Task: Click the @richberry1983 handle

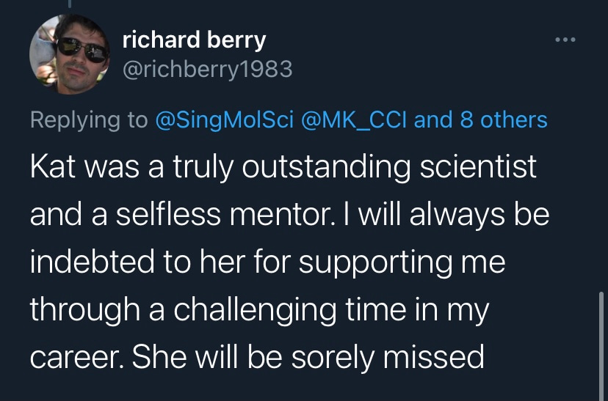Action: (207, 69)
